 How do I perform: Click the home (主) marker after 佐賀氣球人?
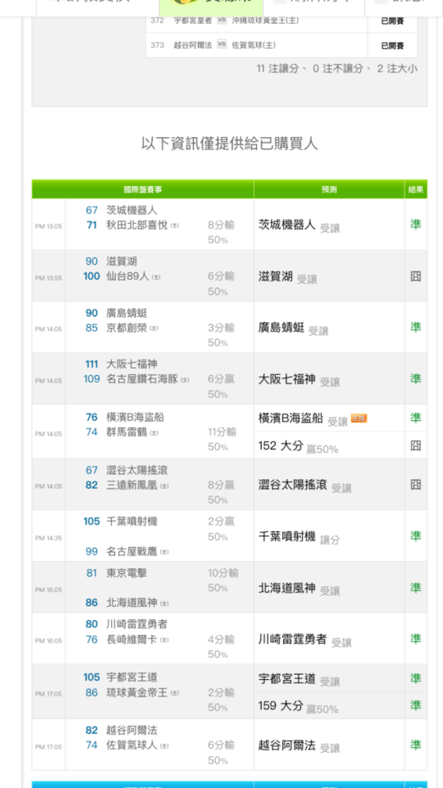(165, 745)
